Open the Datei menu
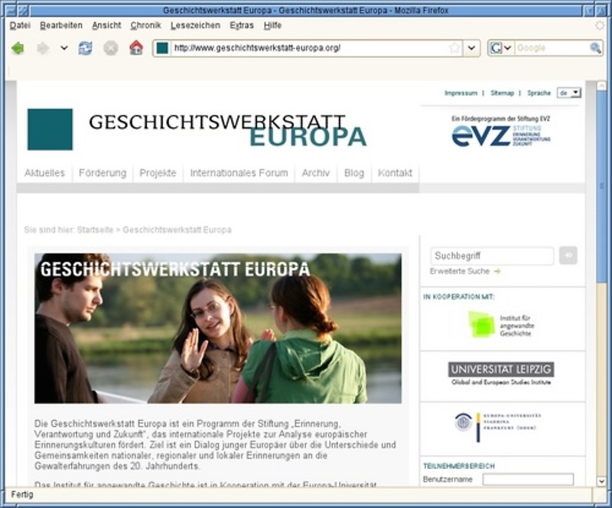Viewport: 612px width, 508px height. coord(20,25)
